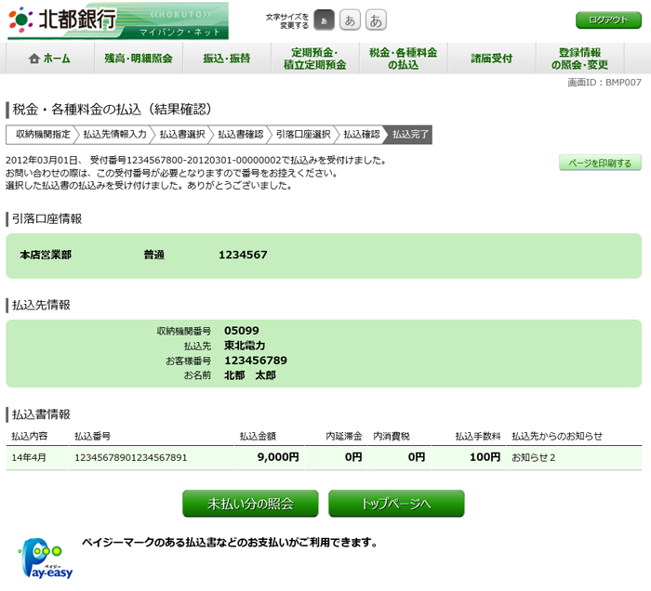The height and width of the screenshot is (591, 651).
Task: Click the payee 東北電力
Action: 245,346
